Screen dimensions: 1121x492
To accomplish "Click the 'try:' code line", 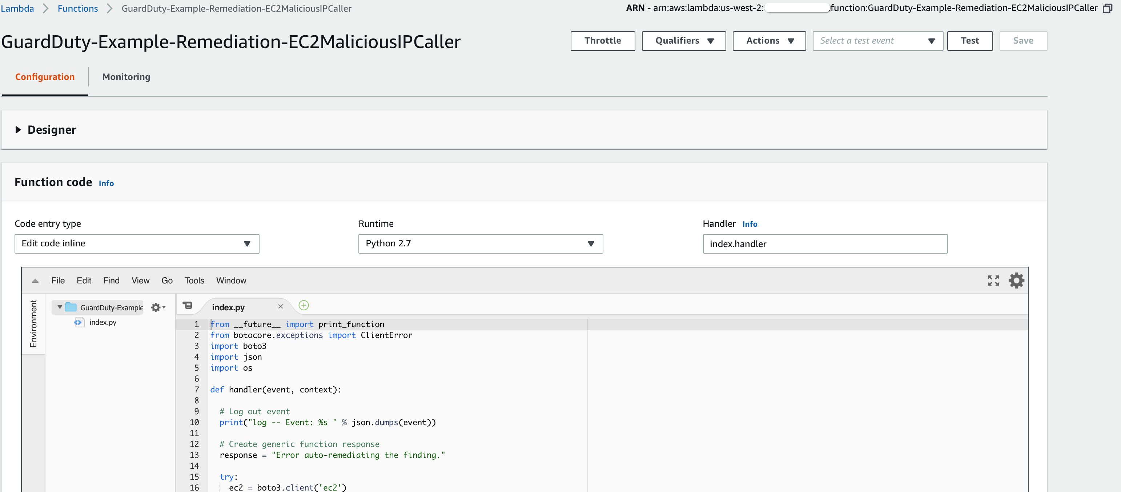I will [x=229, y=477].
